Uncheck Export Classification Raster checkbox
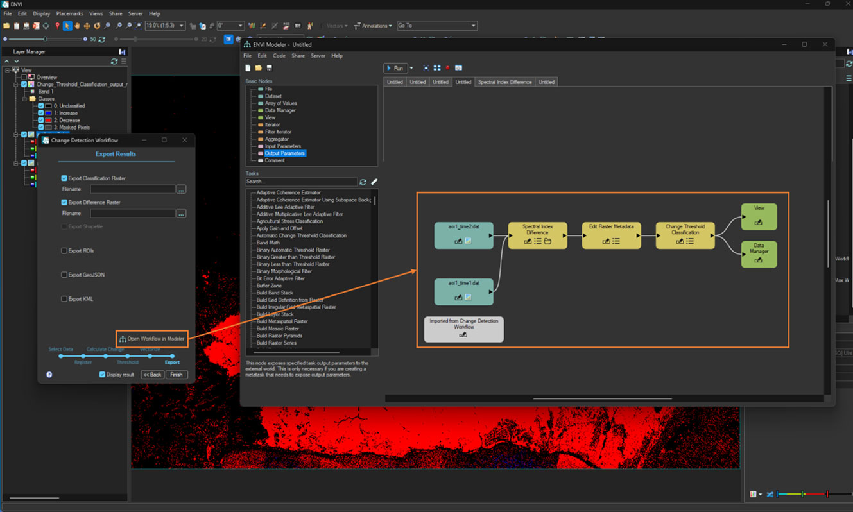This screenshot has width=853, height=512. pos(64,178)
